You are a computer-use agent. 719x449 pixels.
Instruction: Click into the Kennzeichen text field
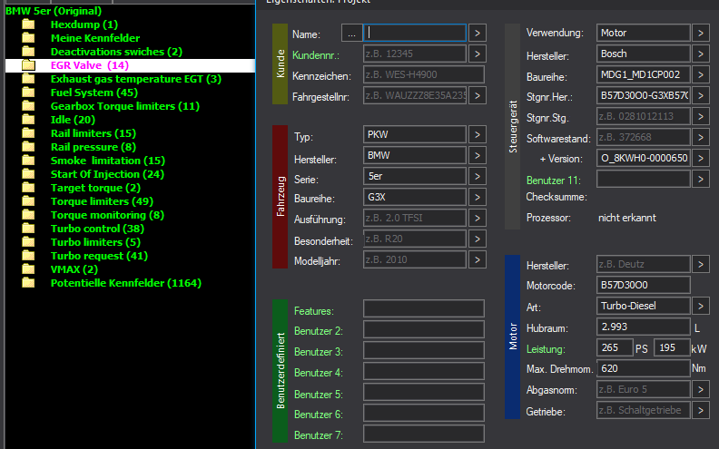tap(423, 74)
